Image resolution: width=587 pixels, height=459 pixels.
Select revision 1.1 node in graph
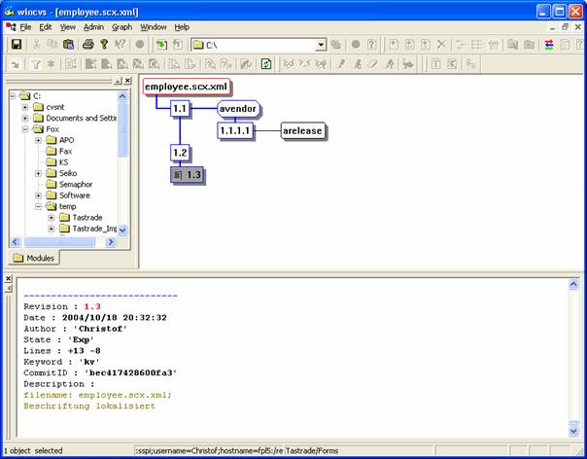tap(180, 108)
